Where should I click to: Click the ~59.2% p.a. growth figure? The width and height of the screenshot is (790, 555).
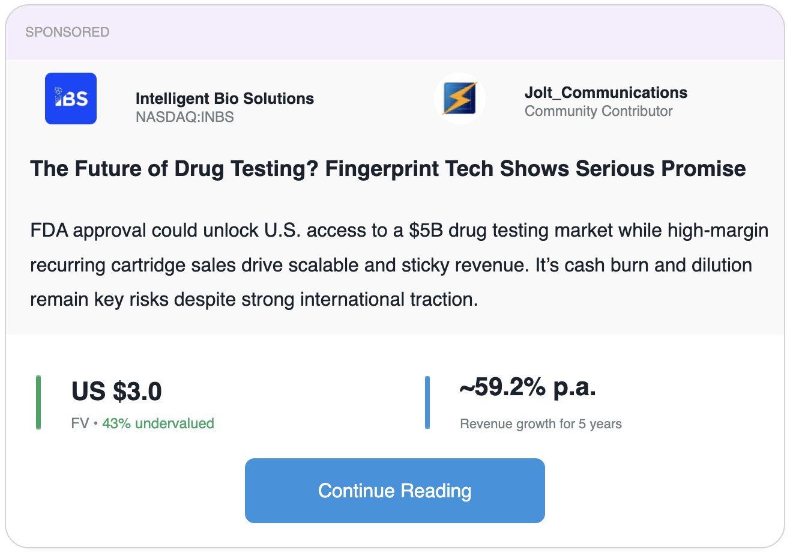coord(528,389)
